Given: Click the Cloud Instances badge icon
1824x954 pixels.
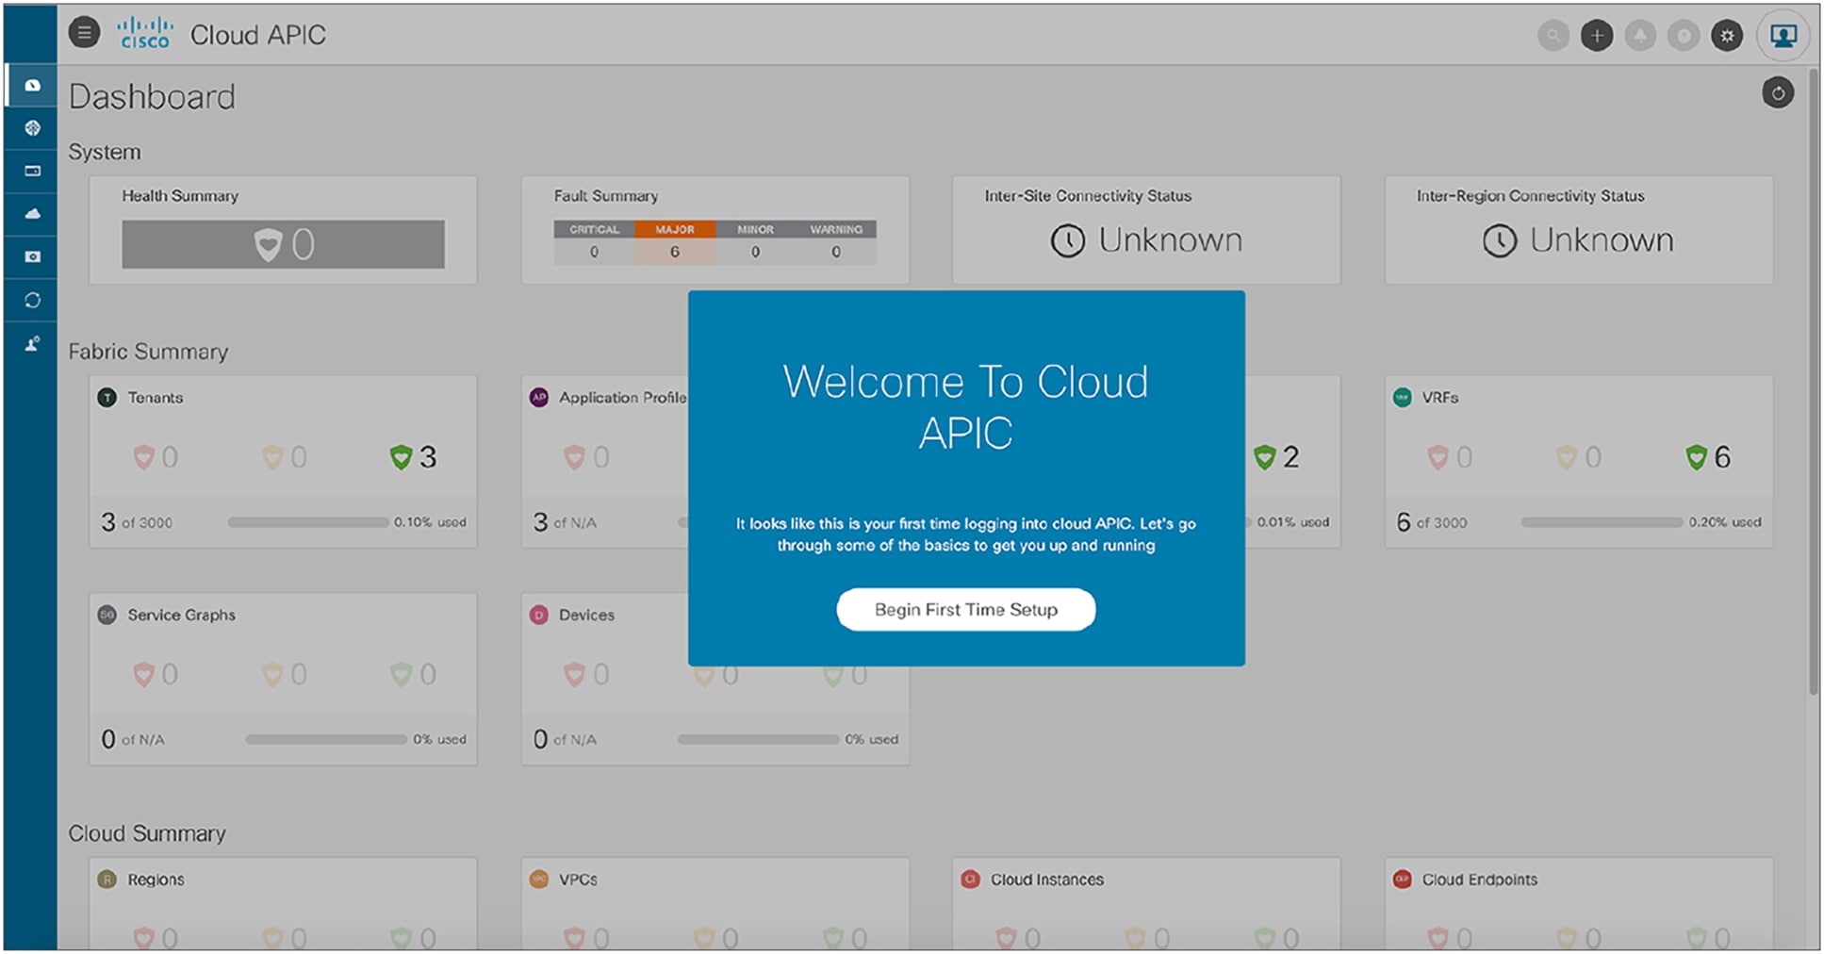Looking at the screenshot, I should [970, 880].
